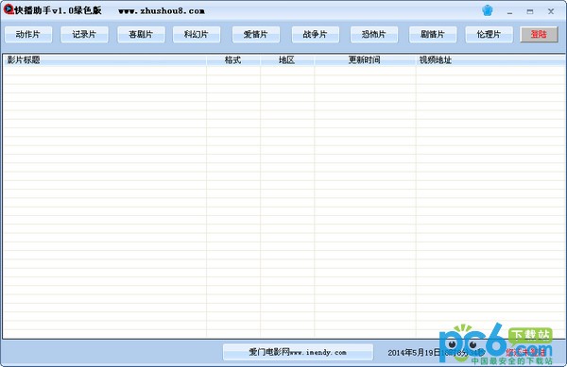Image resolution: width=567 pixels, height=367 pixels.
Task: Open the blue shirt skin icon
Action: [x=487, y=10]
